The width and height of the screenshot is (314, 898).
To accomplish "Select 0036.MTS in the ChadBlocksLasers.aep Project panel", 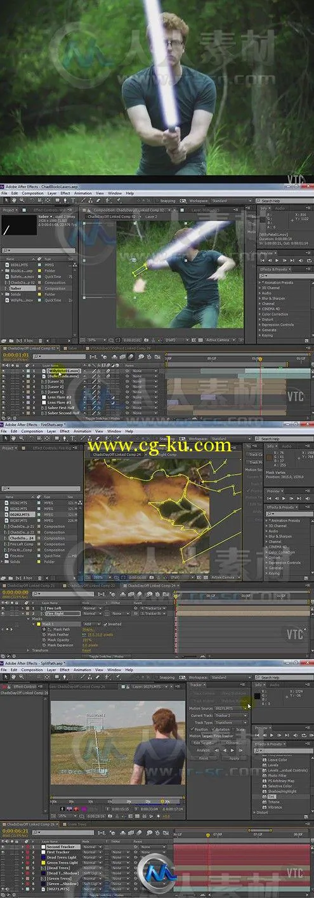I will [x=19, y=265].
